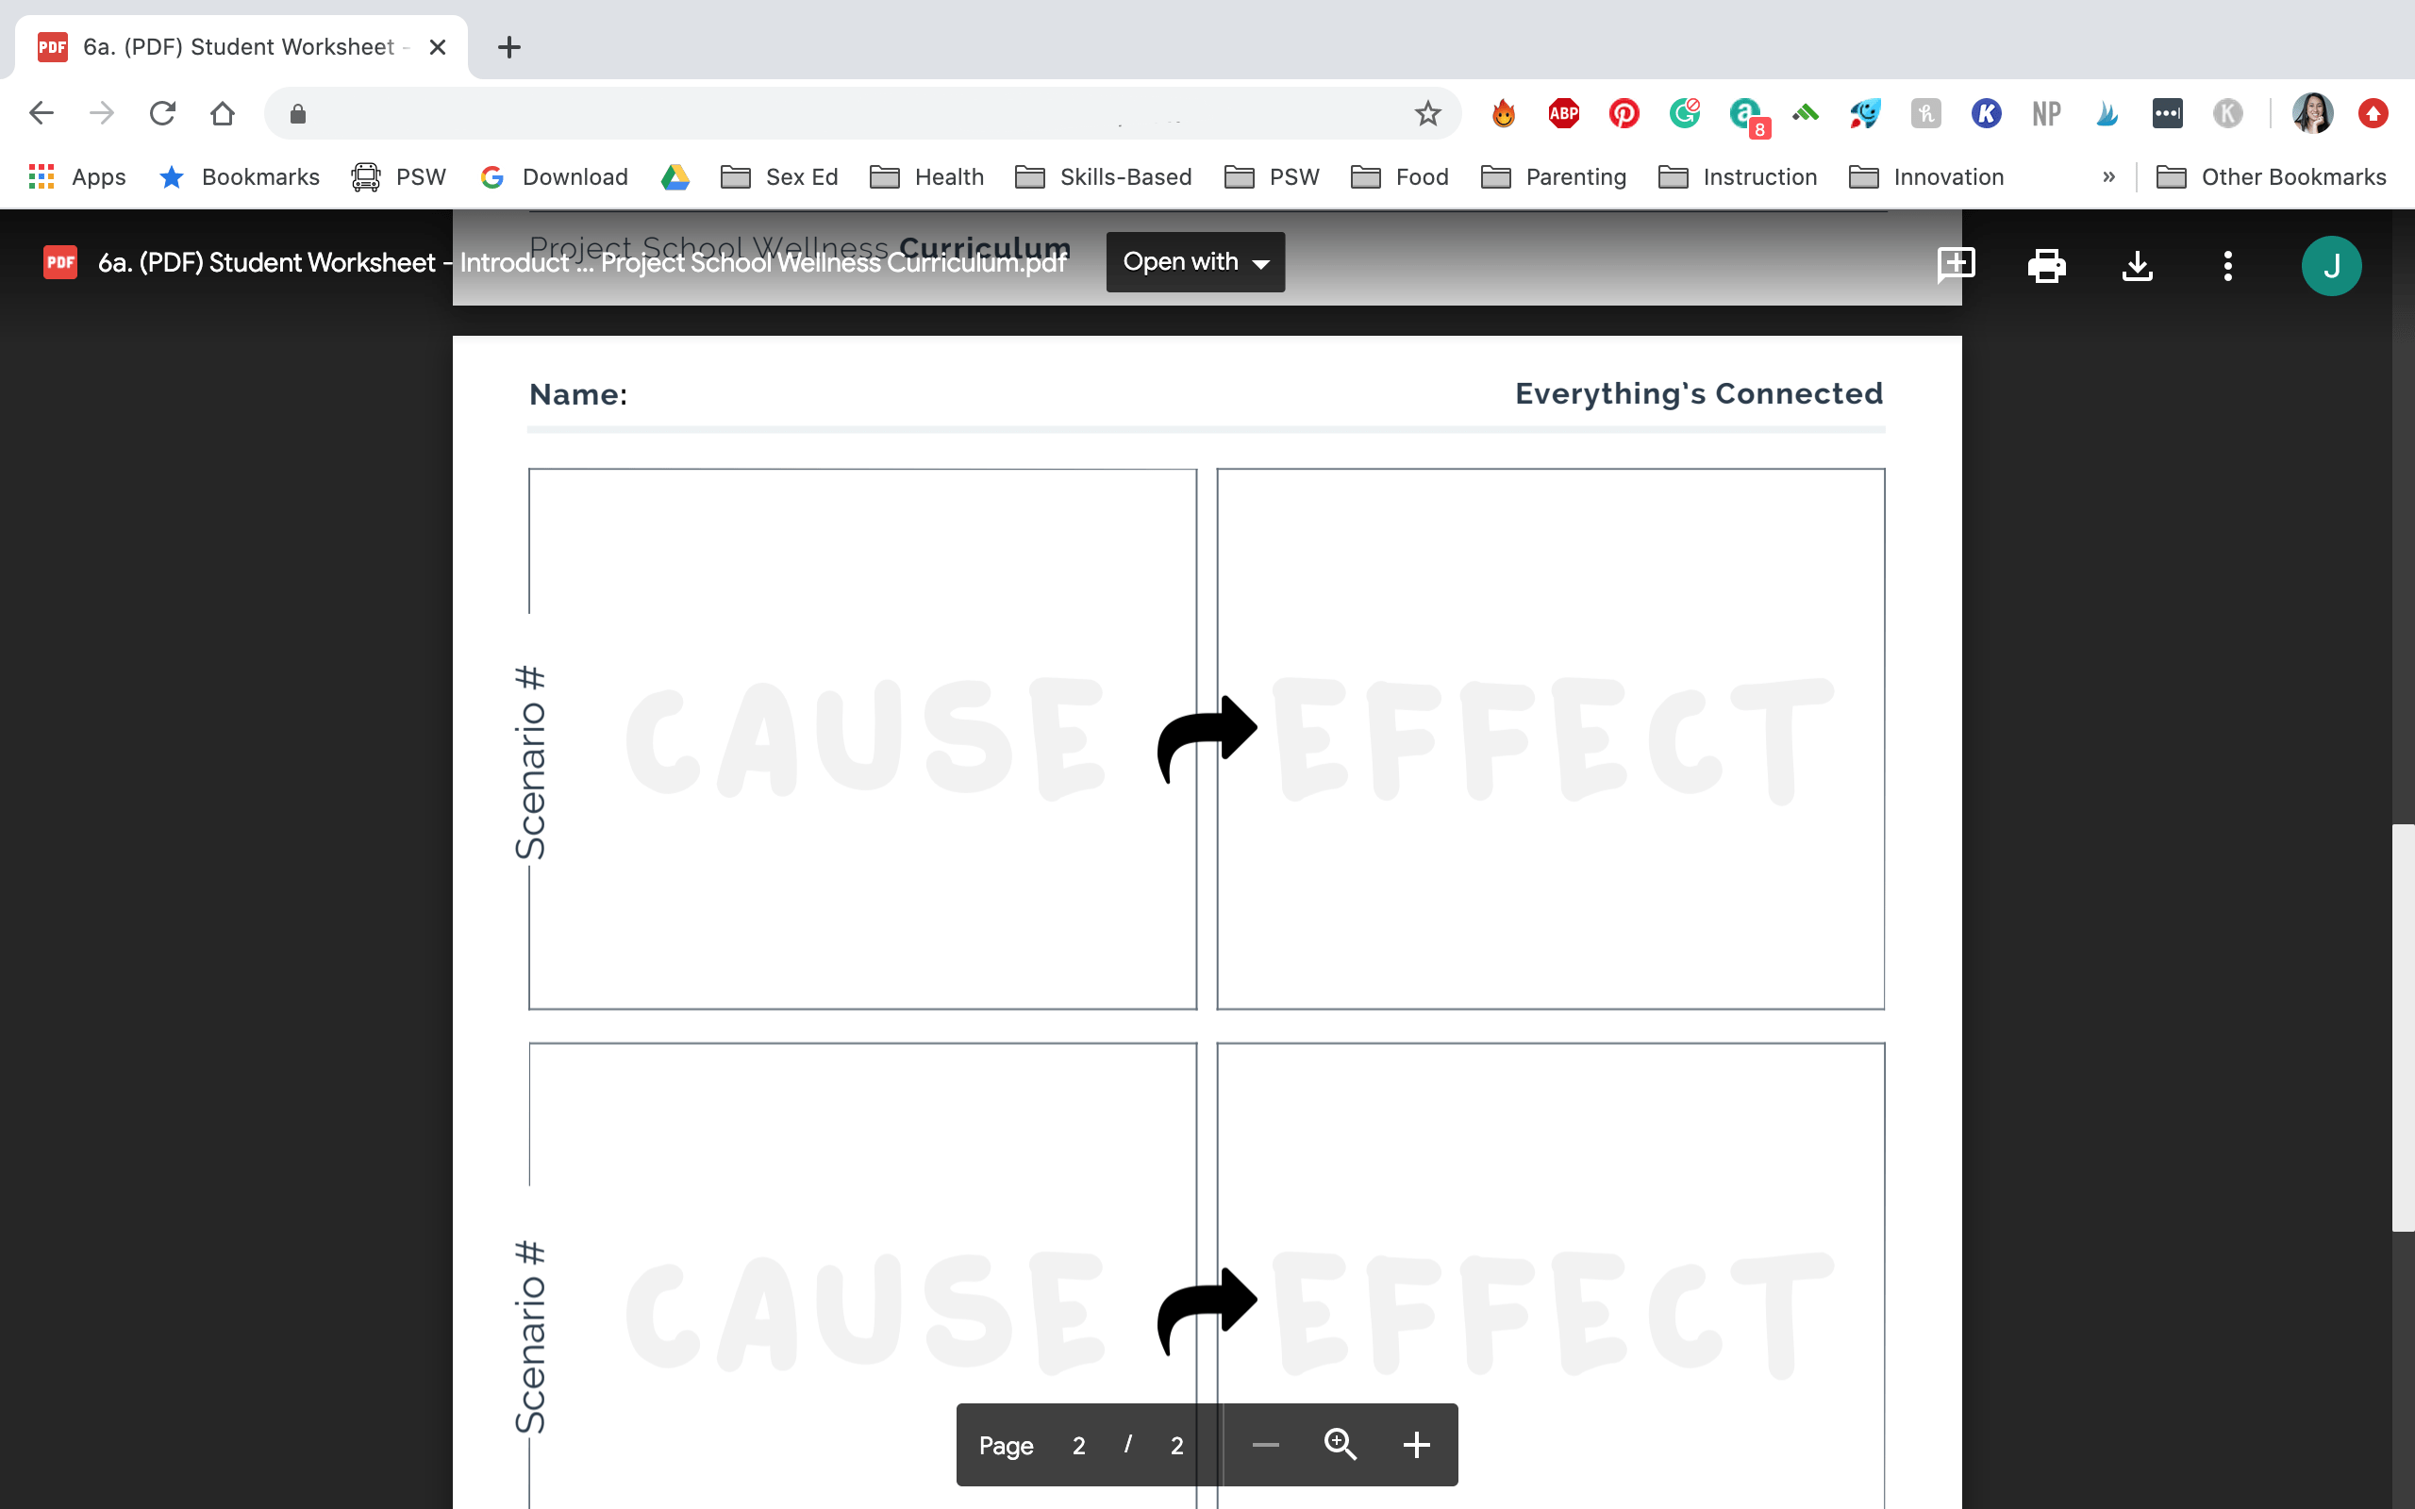Click the browser back arrow
The height and width of the screenshot is (1509, 2415).
[42, 114]
